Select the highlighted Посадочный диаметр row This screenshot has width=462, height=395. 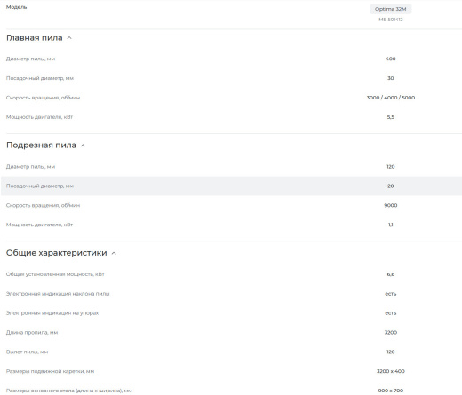231,186
